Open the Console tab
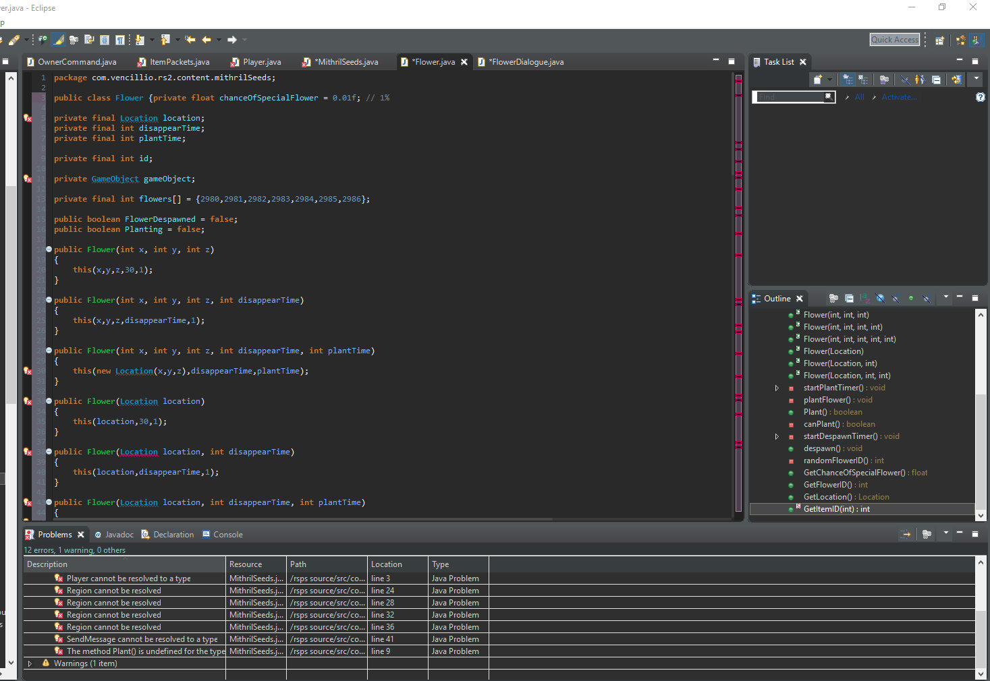Image resolution: width=990 pixels, height=681 pixels. (x=227, y=535)
